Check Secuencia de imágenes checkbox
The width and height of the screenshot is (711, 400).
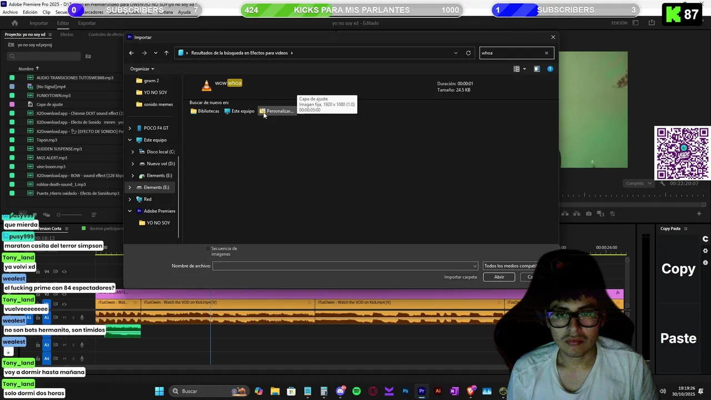point(208,248)
